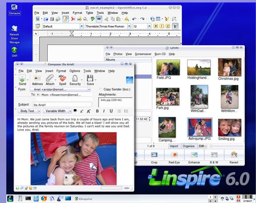256x203 pixels.
Task: Open the Default paragraph style dropdown in OpenOffice
Action: pyautogui.click(x=81, y=26)
